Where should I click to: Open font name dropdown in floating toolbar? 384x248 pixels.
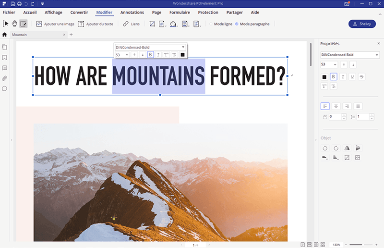click(183, 47)
